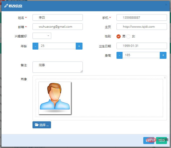
Task: Click the 手机 phone number field
Action: pos(142,17)
